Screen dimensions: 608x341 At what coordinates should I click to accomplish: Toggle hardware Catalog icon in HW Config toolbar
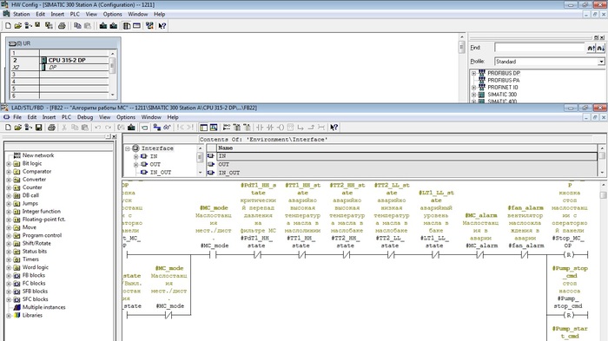pyautogui.click(x=127, y=25)
